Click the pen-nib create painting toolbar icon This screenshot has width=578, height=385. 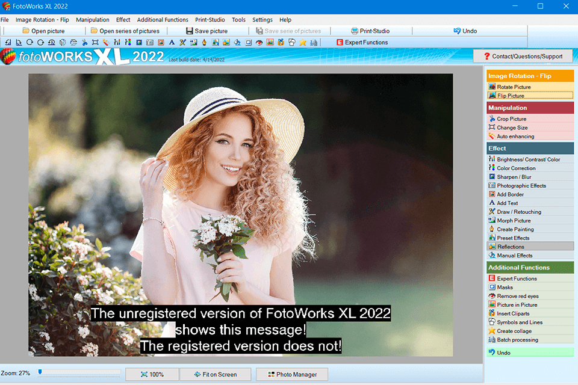(204, 42)
